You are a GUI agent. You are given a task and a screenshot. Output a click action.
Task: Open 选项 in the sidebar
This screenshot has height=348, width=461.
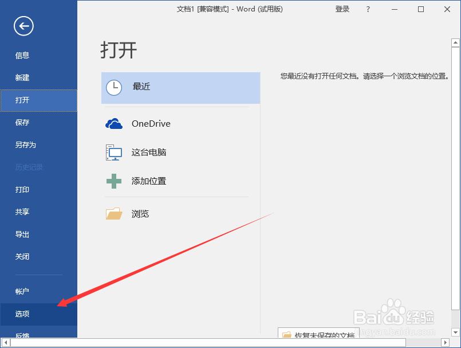[x=38, y=314]
